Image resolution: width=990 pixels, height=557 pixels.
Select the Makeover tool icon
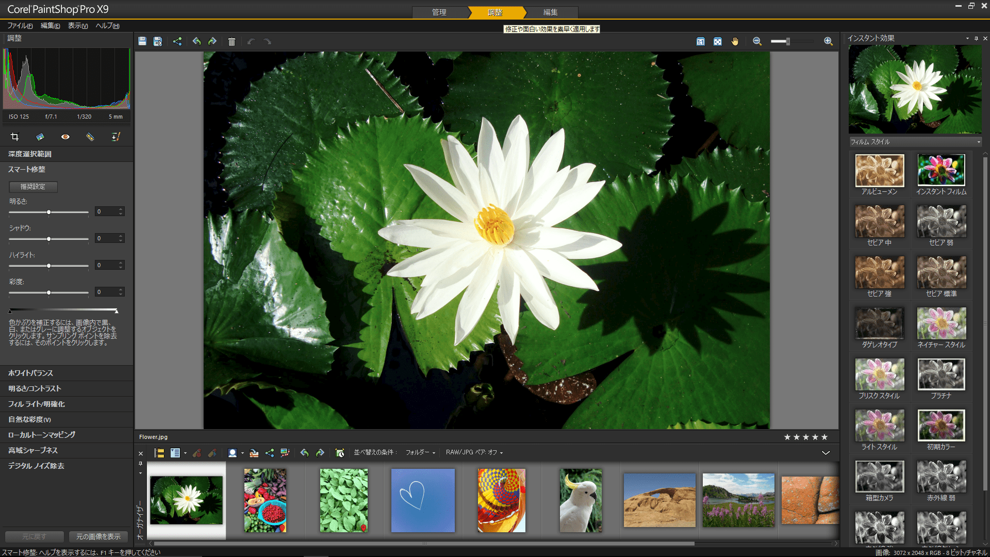[90, 137]
